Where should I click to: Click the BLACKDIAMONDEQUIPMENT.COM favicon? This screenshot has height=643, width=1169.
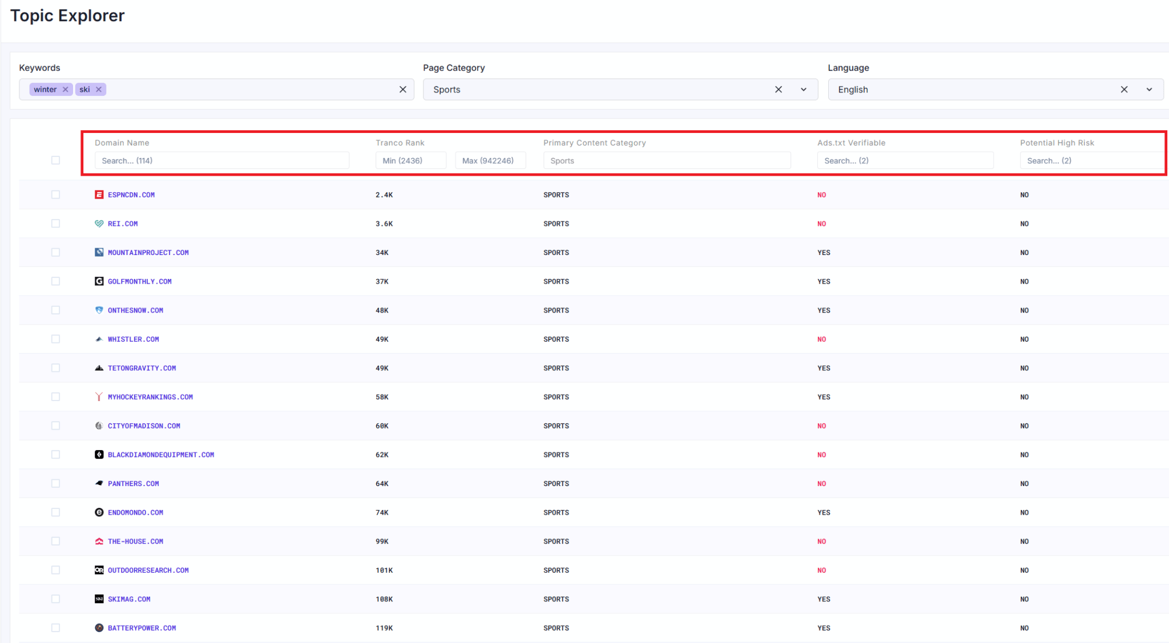click(x=99, y=455)
